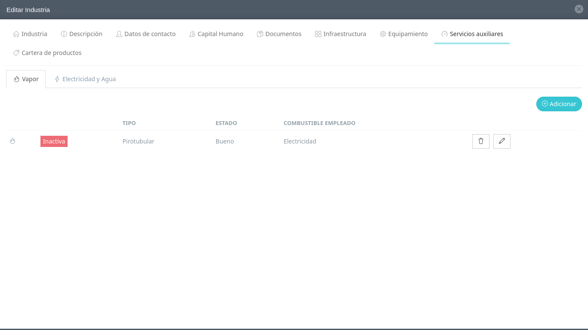Click the trash delete icon for Pirotubular row

480,141
